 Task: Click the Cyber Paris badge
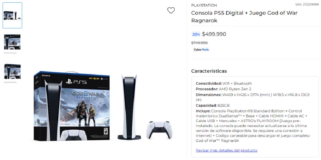(x=201, y=50)
